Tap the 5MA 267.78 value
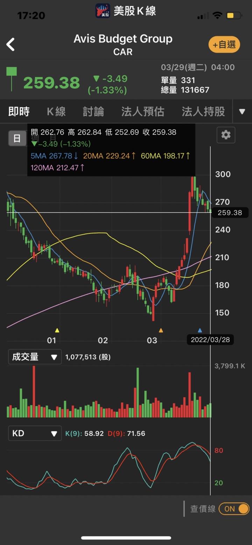 [55, 156]
